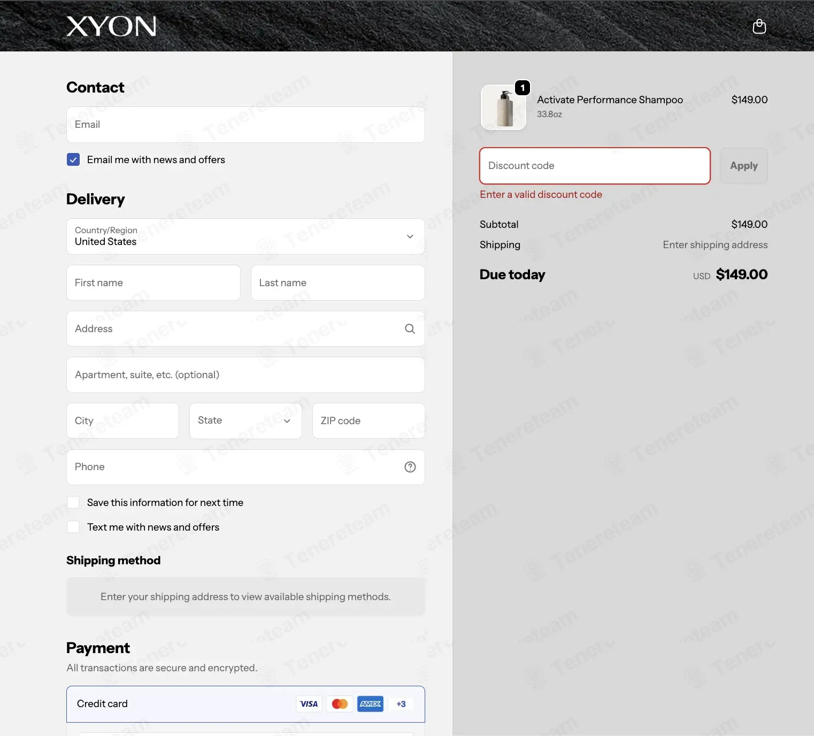
Task: Click the Apply discount button
Action: [x=744, y=166]
